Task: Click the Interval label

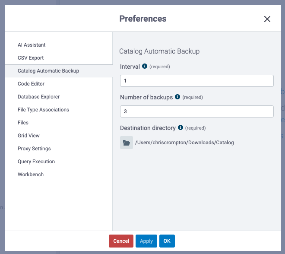Action: click(x=130, y=67)
